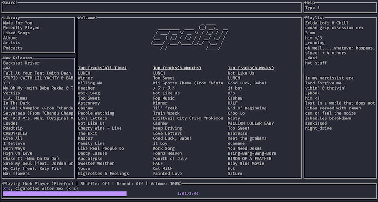378x202 pixels.
Task: Open conan gray obsession era playlist
Action: [x=334, y=28]
